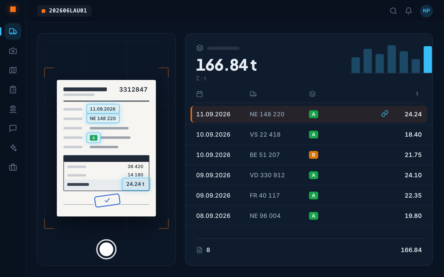Screen dimensions: 444x277
Task: Click the orange B badge
Action: 314,155
